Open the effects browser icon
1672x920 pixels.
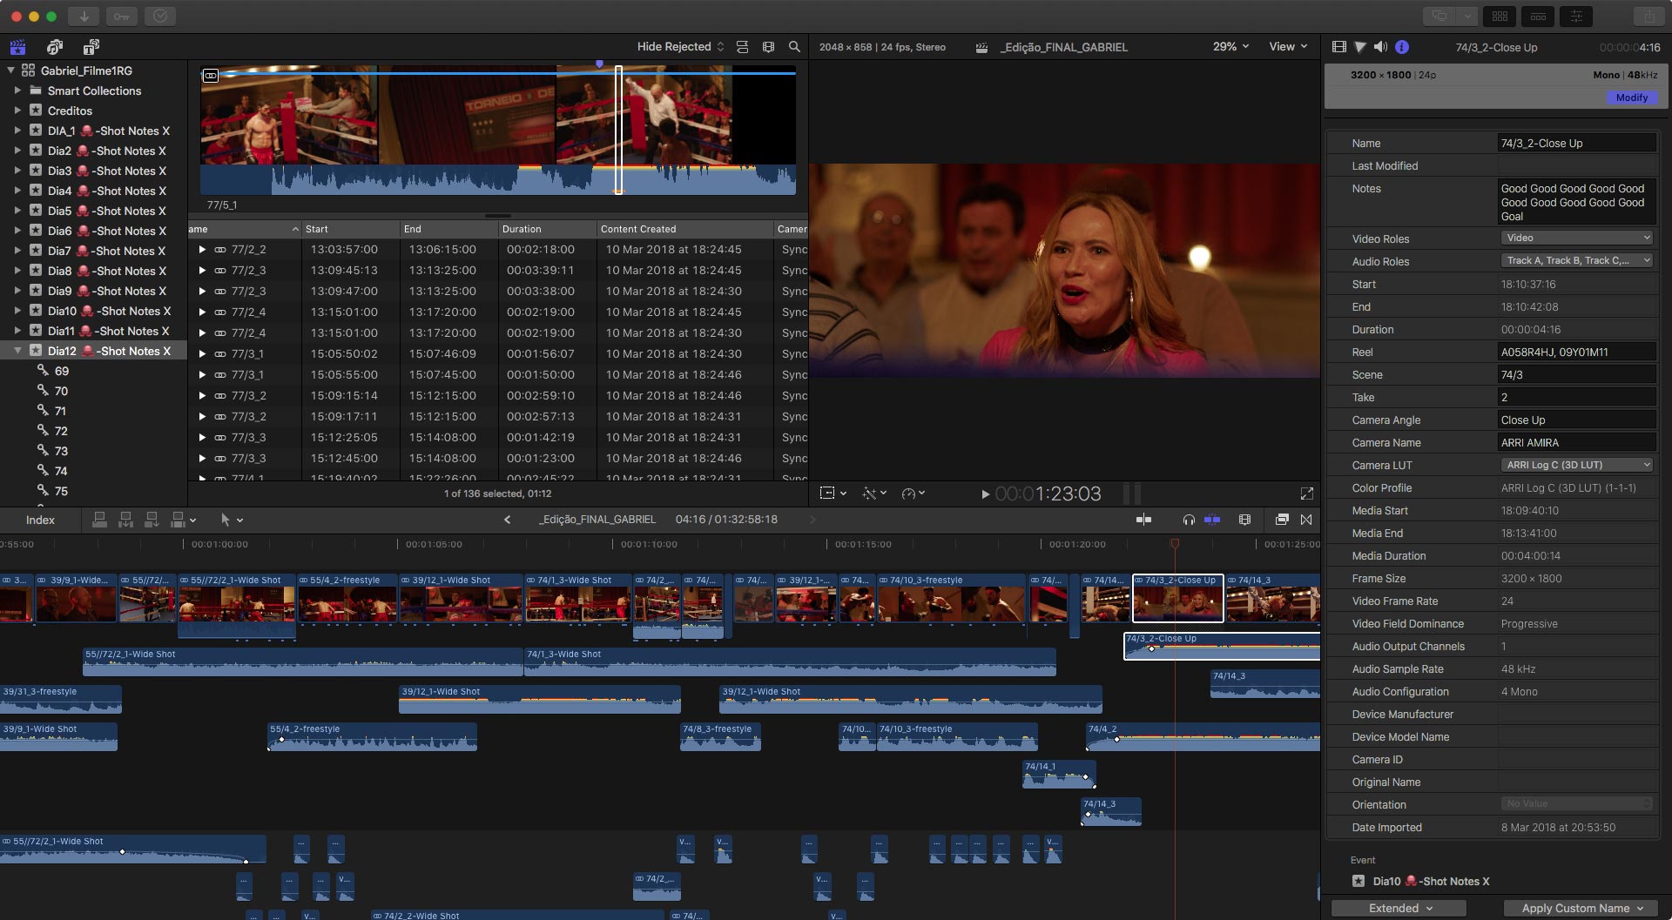[x=1282, y=520]
